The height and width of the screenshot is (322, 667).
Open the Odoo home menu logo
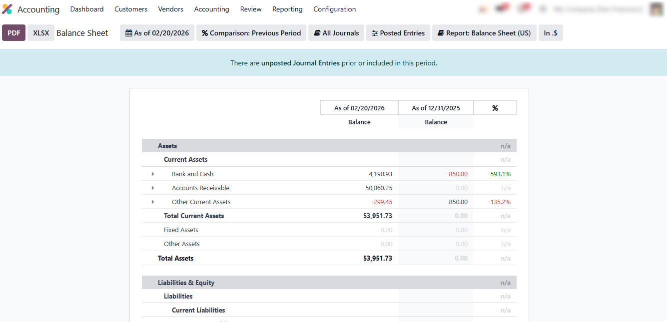pyautogui.click(x=7, y=9)
